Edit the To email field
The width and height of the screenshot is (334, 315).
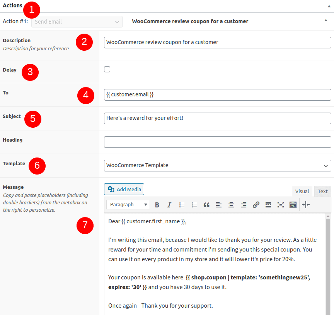[218, 95]
